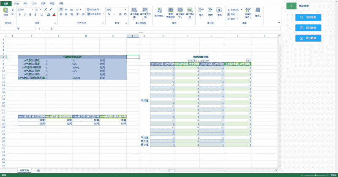This screenshot has height=177, width=338.
Task: Open the File (文件) tab
Action: tap(6, 3)
